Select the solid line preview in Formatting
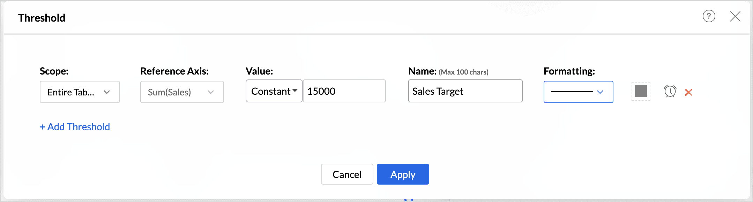The height and width of the screenshot is (202, 753). pyautogui.click(x=572, y=92)
